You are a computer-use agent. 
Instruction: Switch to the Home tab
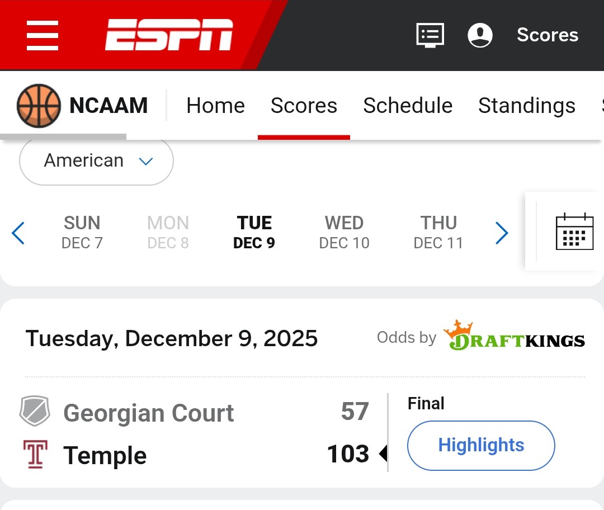click(215, 106)
